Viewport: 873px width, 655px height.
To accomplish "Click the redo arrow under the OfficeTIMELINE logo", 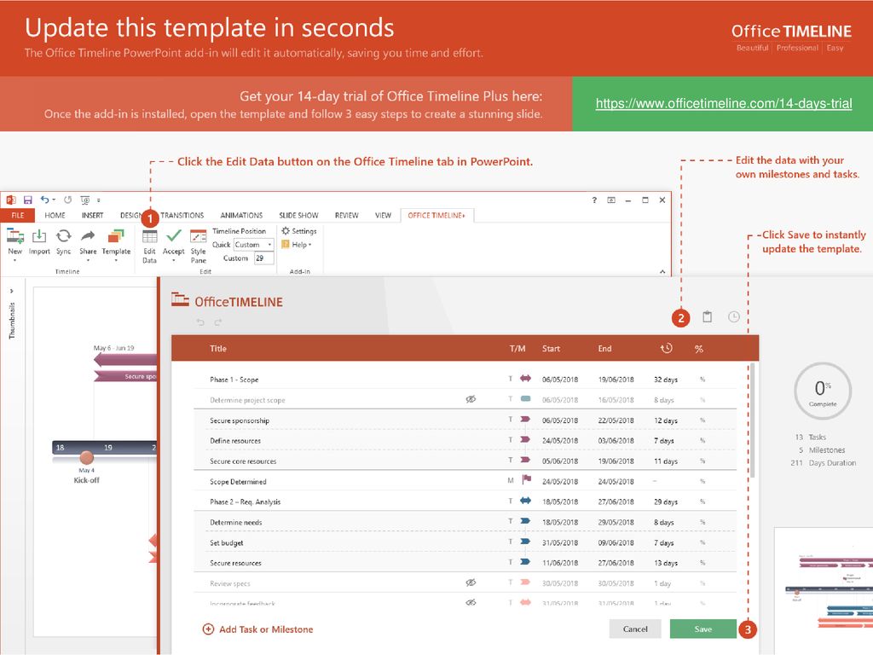I will click(x=218, y=322).
